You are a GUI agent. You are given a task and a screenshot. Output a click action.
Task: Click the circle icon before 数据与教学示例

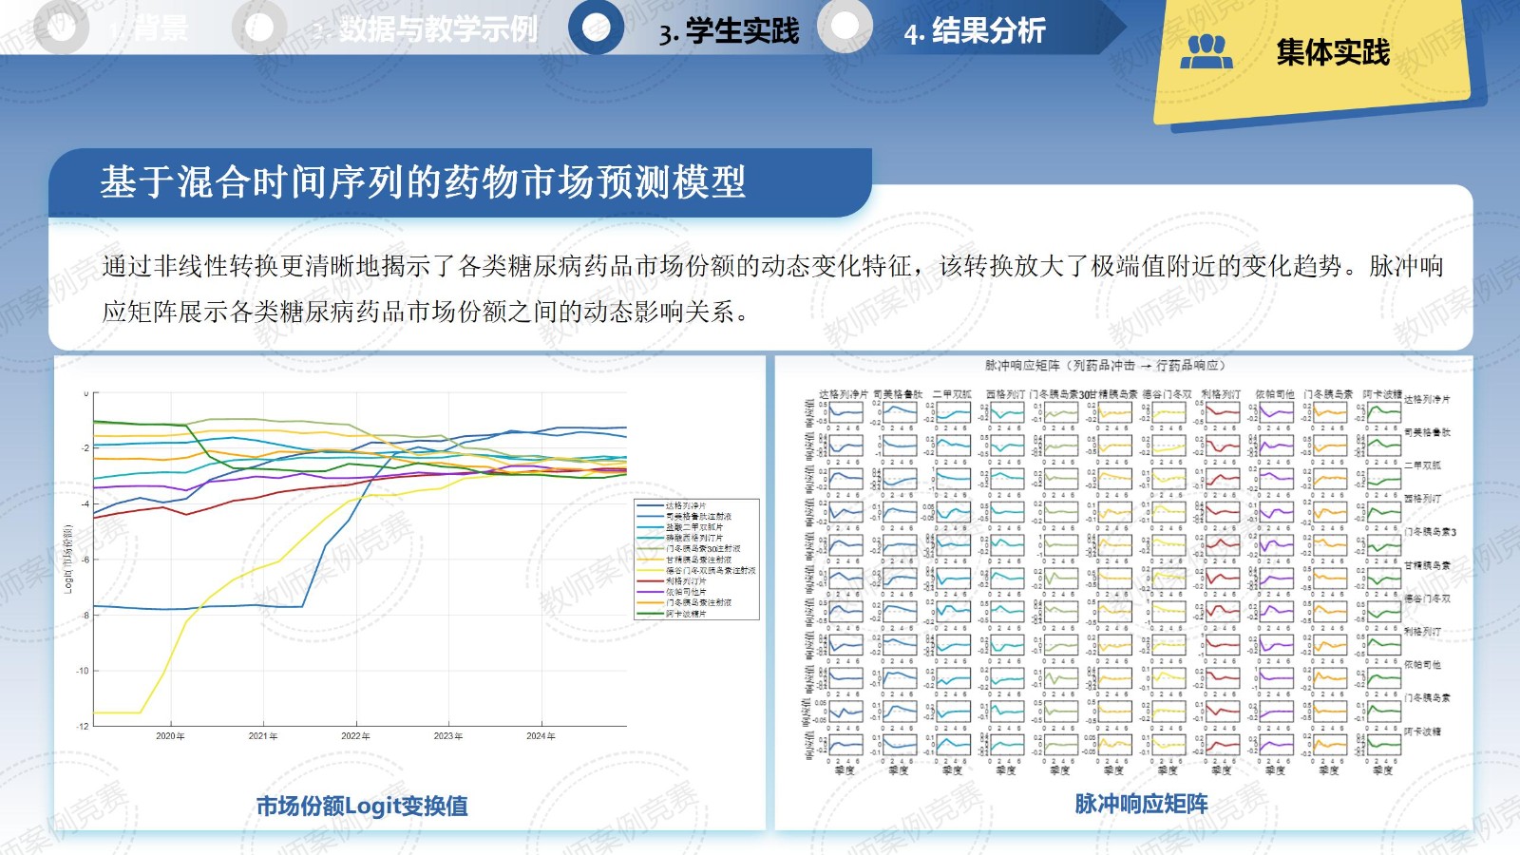tap(258, 28)
